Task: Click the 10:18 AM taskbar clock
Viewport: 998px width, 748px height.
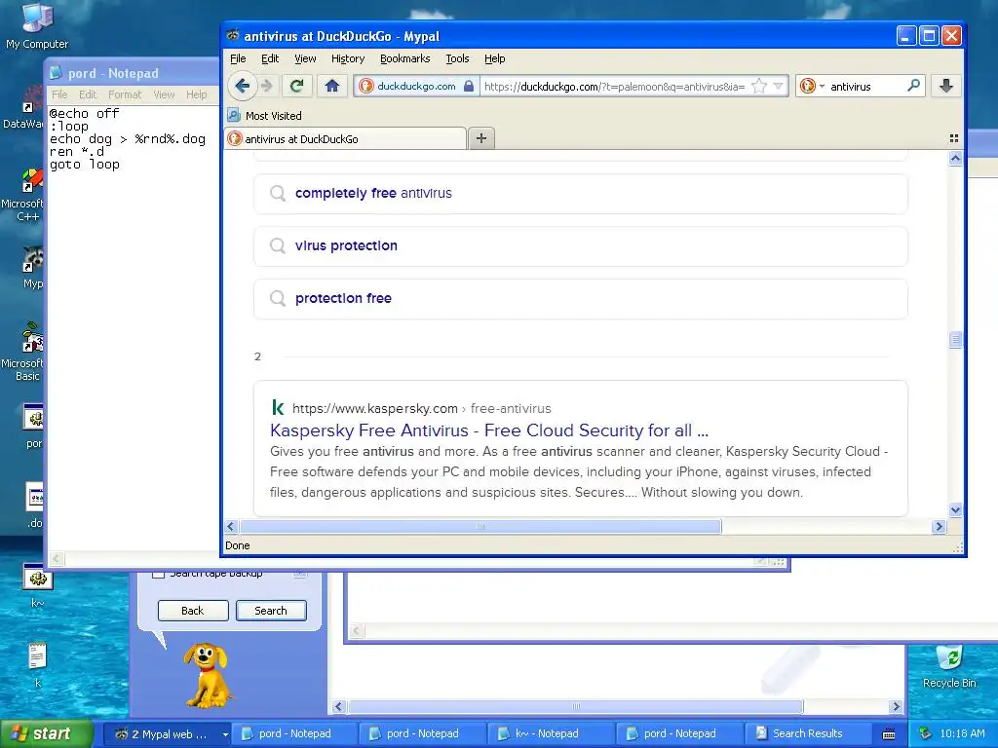Action: point(962,734)
